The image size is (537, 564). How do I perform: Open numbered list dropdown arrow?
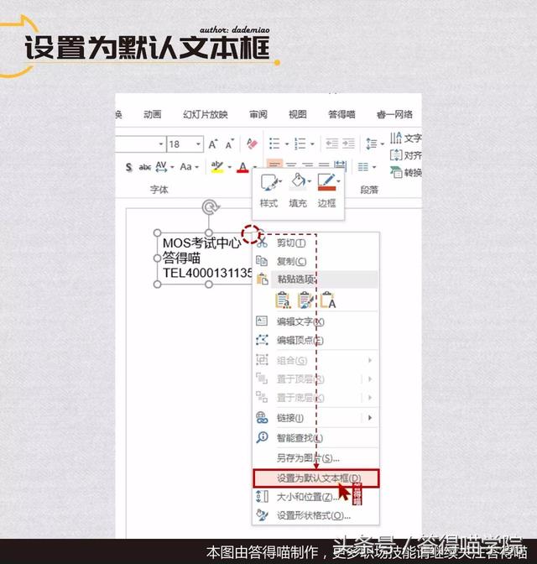pos(312,144)
